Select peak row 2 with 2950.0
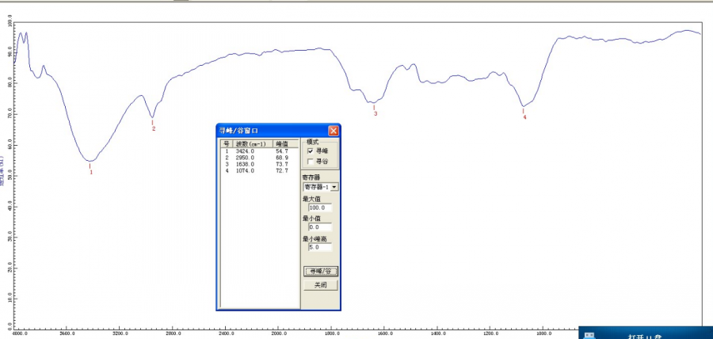Screen dimensions: 713x339 click(259, 158)
